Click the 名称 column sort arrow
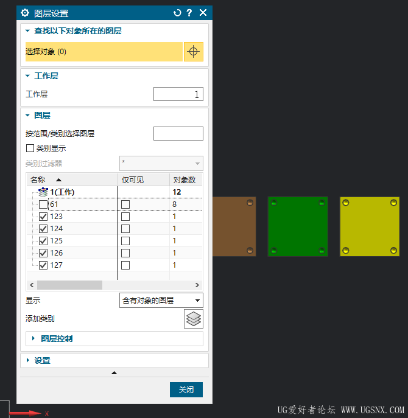This screenshot has width=408, height=418. click(58, 180)
